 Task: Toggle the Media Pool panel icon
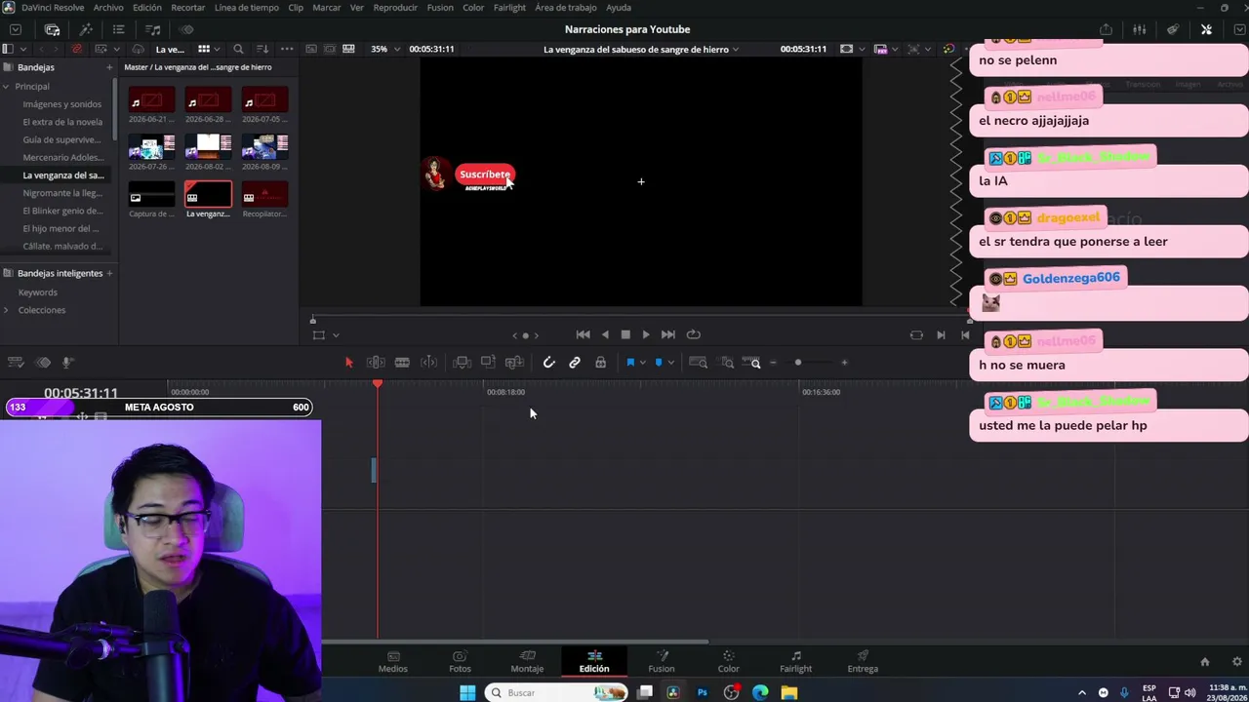pyautogui.click(x=52, y=29)
